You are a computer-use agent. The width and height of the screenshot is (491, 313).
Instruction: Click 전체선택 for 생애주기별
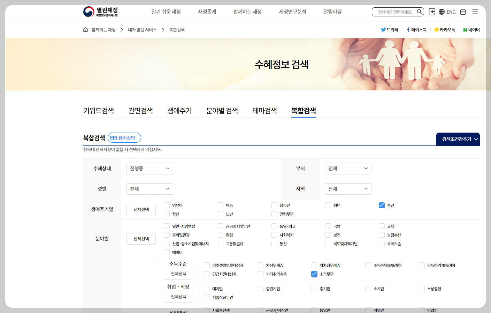(141, 209)
